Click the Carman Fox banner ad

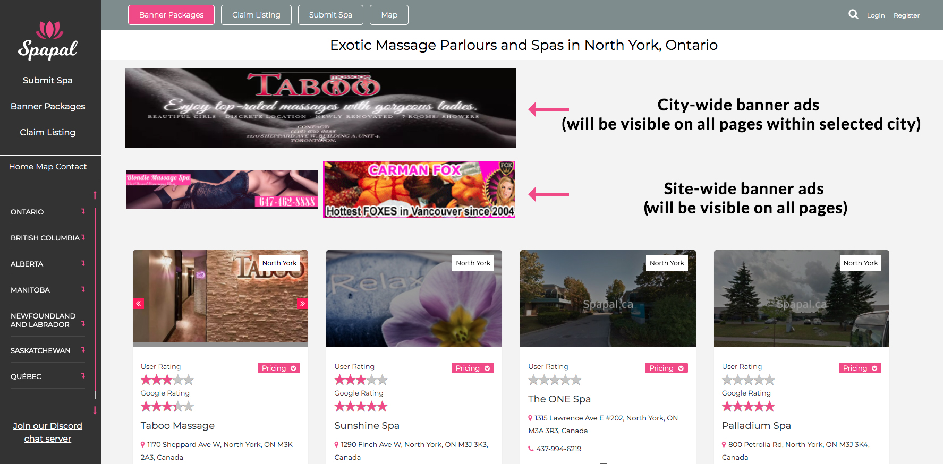[x=419, y=190]
